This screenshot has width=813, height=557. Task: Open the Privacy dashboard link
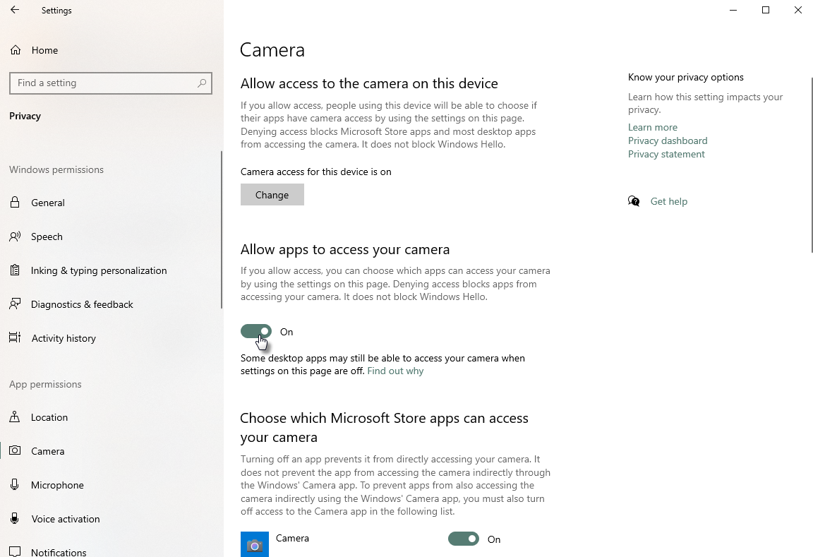pyautogui.click(x=668, y=140)
